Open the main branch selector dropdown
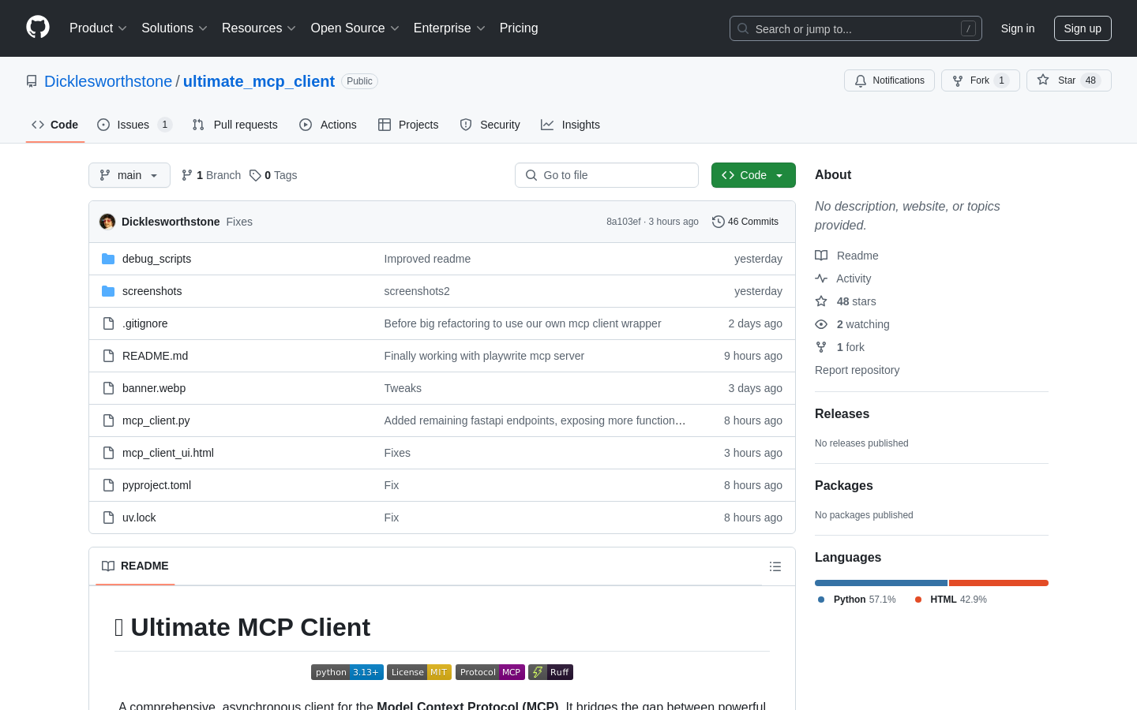 (129, 175)
